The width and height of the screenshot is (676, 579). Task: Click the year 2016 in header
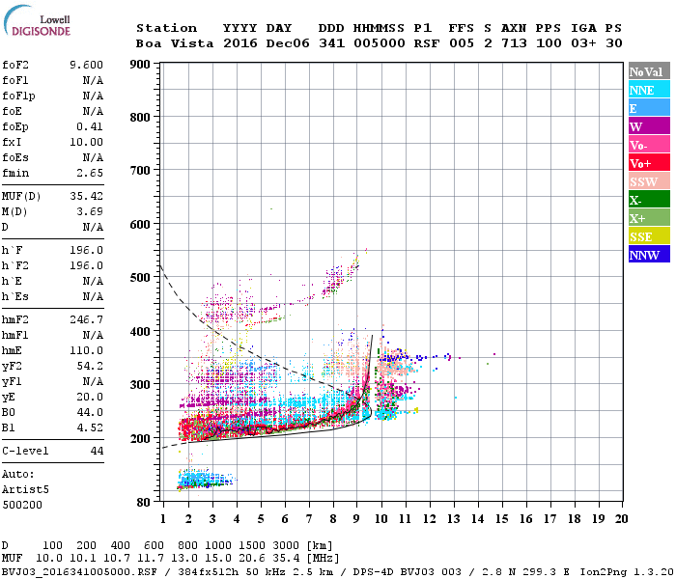coord(240,43)
